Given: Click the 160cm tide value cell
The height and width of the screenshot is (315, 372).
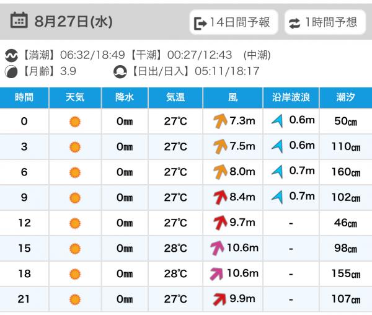Looking at the screenshot, I should [x=346, y=172].
